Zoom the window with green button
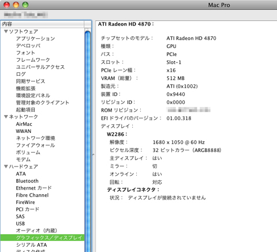The image size is (277, 252). click(x=25, y=5)
